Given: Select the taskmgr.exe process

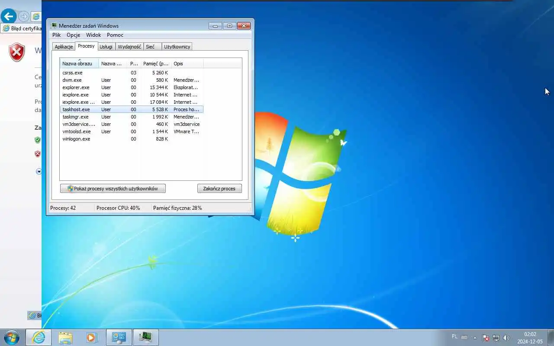Looking at the screenshot, I should (132, 117).
